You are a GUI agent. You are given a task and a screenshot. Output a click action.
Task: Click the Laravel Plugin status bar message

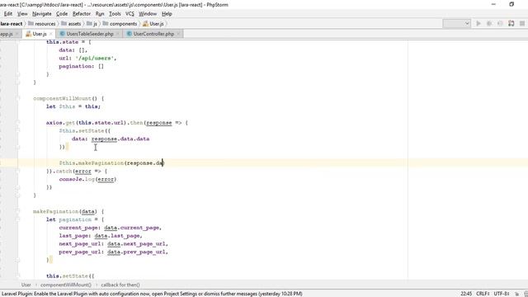[152, 294]
